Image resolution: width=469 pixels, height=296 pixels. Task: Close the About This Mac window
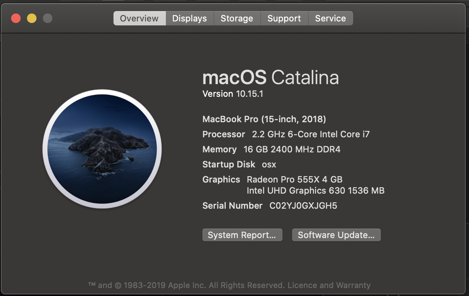pos(16,18)
